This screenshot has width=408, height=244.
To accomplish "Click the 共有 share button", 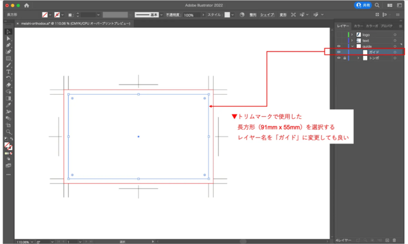I will pos(363,5).
